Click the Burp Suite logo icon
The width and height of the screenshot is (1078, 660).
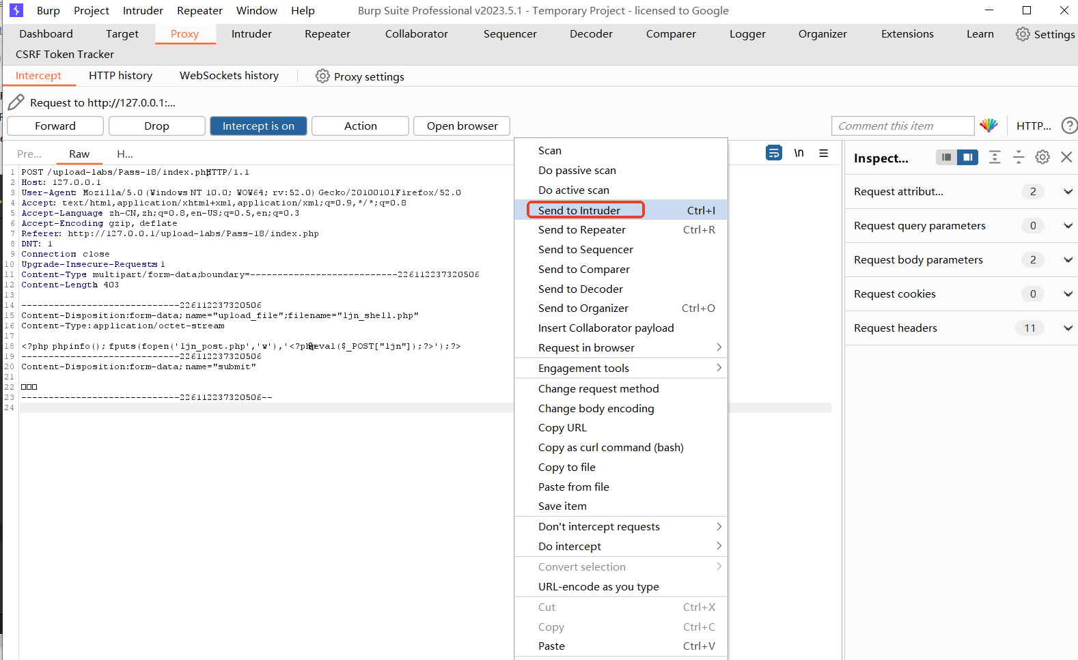[16, 10]
